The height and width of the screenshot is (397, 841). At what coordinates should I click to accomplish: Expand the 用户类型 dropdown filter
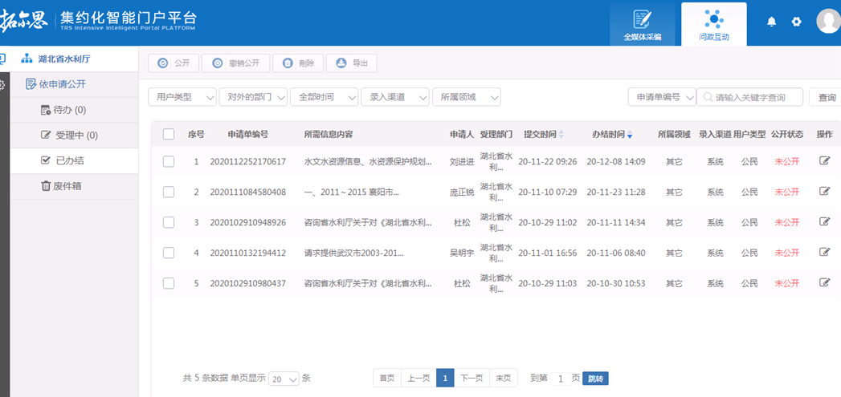[182, 97]
